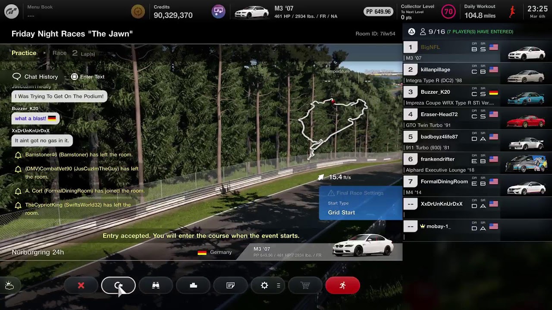
Task: Click message 'It aint got no gas in it.'
Action: tap(42, 140)
